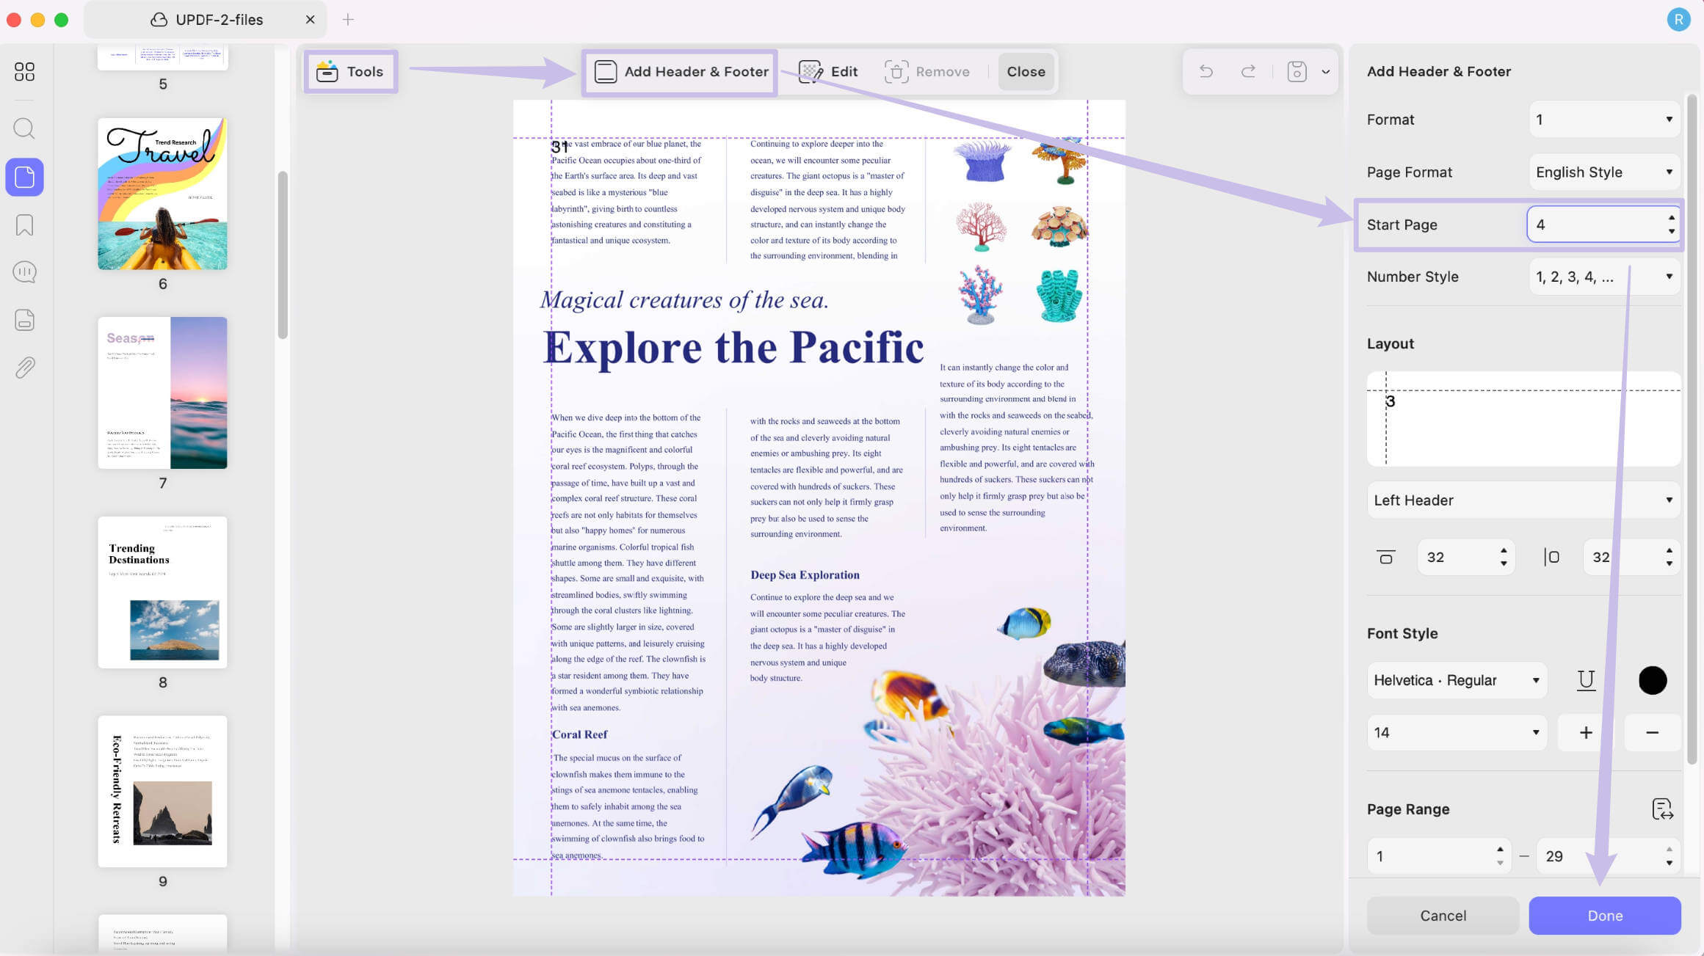
Task: Click the Cancel button
Action: point(1443,916)
